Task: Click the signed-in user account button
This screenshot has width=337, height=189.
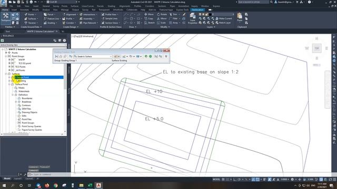Action: pyautogui.click(x=284, y=2)
